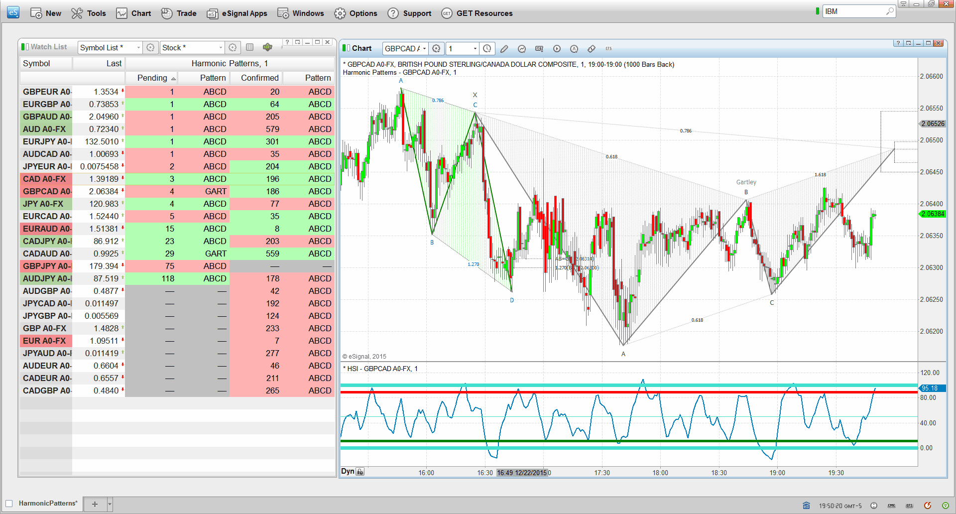Image resolution: width=956 pixels, height=514 pixels.
Task: Open the EFS icon in chart toolbar
Action: tap(608, 48)
